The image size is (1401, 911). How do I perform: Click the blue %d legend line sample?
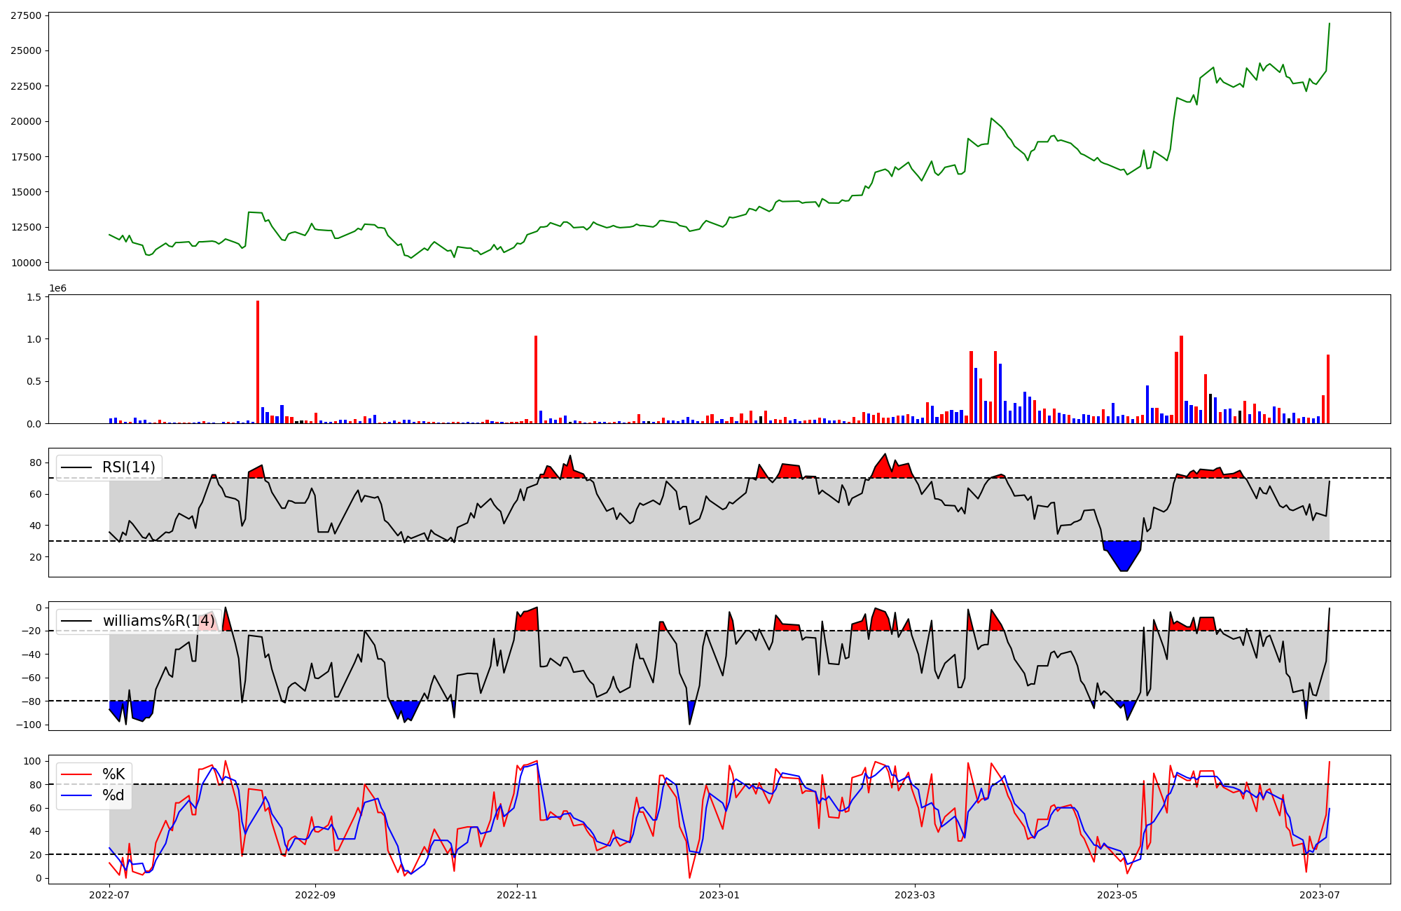click(76, 795)
